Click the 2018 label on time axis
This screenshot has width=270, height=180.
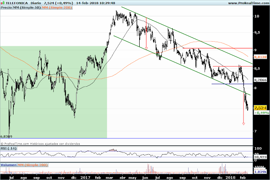(230, 177)
